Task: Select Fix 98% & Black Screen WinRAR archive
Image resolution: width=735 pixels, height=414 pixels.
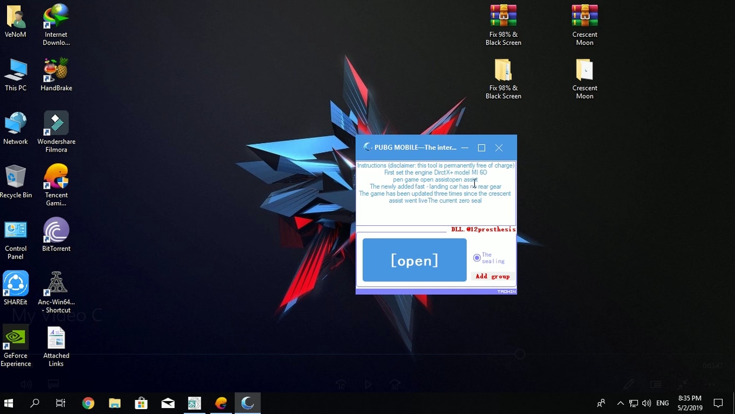Action: click(x=503, y=25)
